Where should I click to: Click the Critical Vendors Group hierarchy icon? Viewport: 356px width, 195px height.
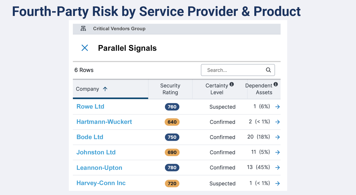coord(83,28)
